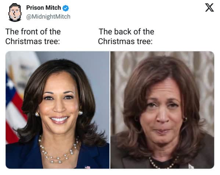Click the flag lapel pin on navy blazer
This screenshot has height=175, width=220.
tap(87, 167)
